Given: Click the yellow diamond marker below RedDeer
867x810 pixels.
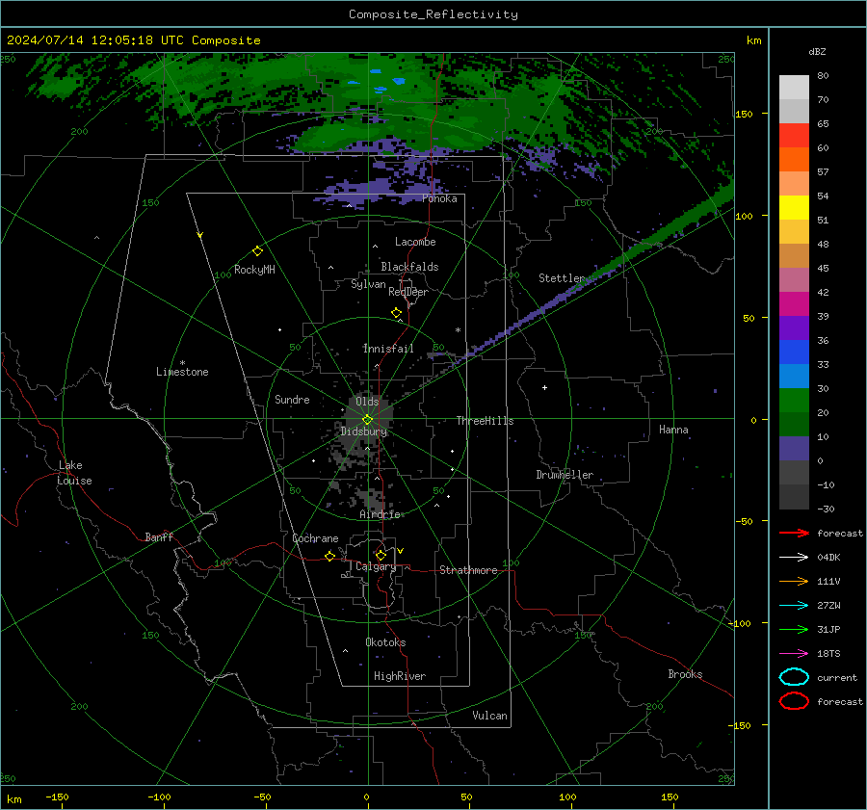Looking at the screenshot, I should [396, 313].
